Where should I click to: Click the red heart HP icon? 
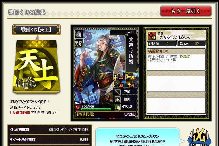pos(77,108)
